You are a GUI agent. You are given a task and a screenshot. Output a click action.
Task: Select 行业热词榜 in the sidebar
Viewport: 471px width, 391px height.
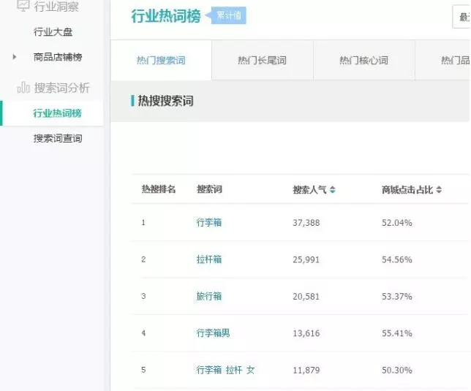pyautogui.click(x=57, y=113)
